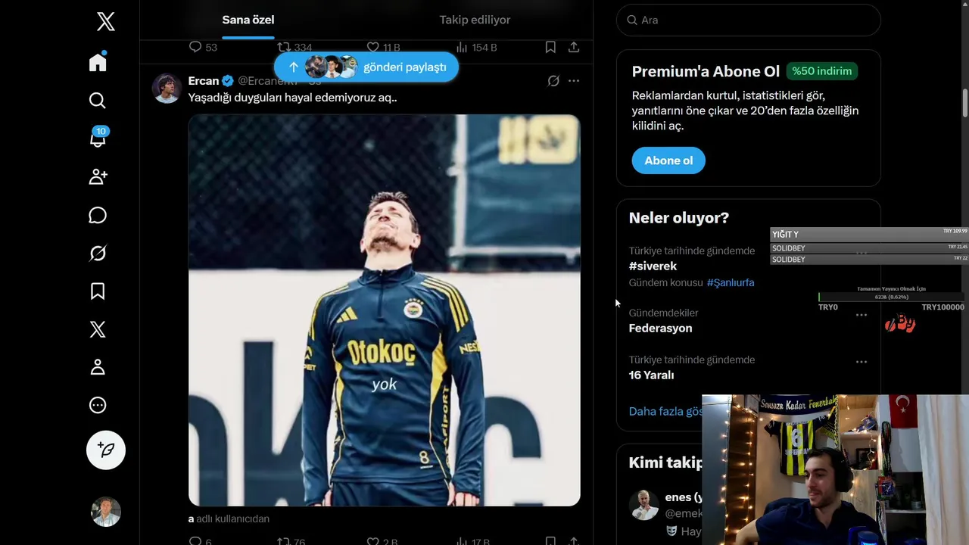The width and height of the screenshot is (969, 545).
Task: Open Ercan display name link
Action: [203, 81]
